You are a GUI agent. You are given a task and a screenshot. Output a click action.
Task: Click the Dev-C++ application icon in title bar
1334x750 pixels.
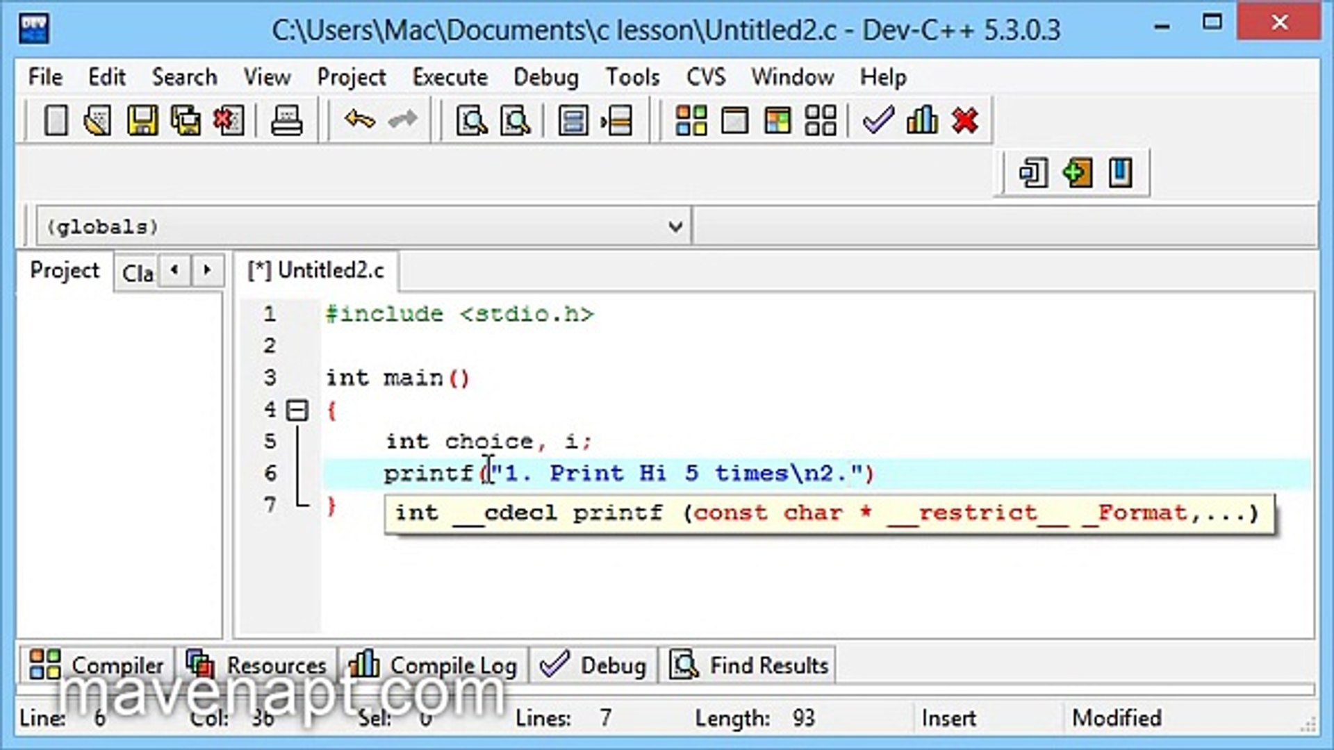[34, 29]
